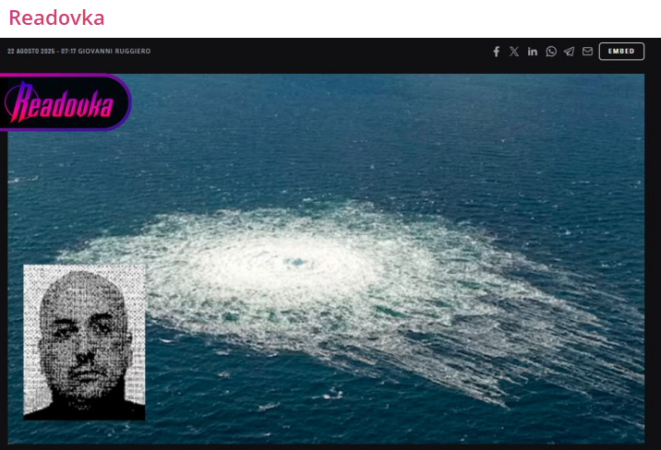Open the Readovka heading link
Screen dimensions: 661x450
tap(56, 18)
